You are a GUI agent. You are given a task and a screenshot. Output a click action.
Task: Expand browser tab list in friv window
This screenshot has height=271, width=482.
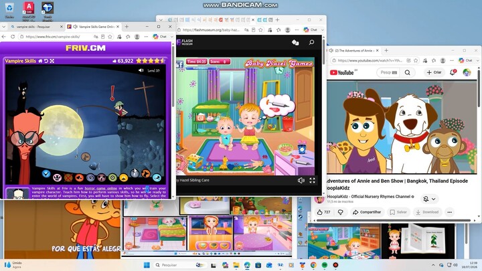pos(4,27)
